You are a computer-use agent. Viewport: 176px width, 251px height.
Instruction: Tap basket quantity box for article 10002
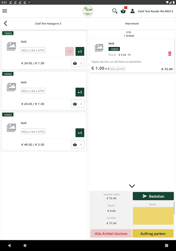(x=78, y=104)
